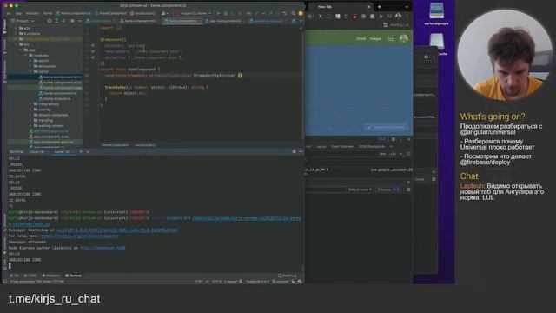Select home.component.html in project tree
556x313 pixels.
(x=61, y=77)
